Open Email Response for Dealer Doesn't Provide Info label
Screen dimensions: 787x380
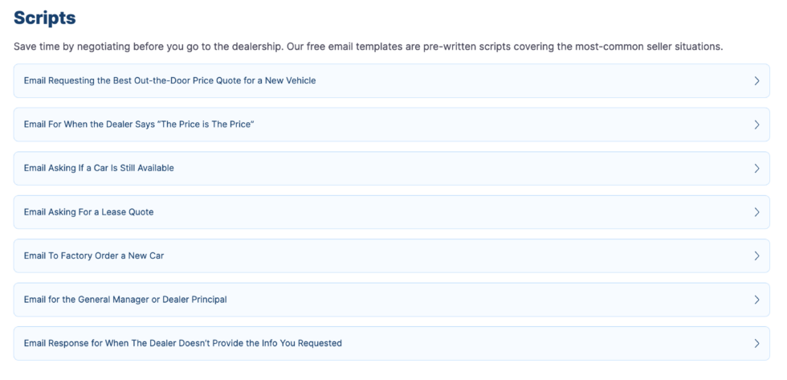pos(182,343)
